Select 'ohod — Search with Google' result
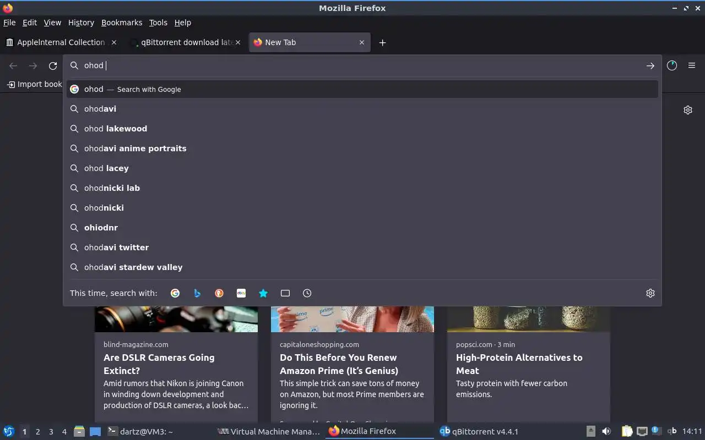The width and height of the screenshot is (705, 440). [362, 89]
